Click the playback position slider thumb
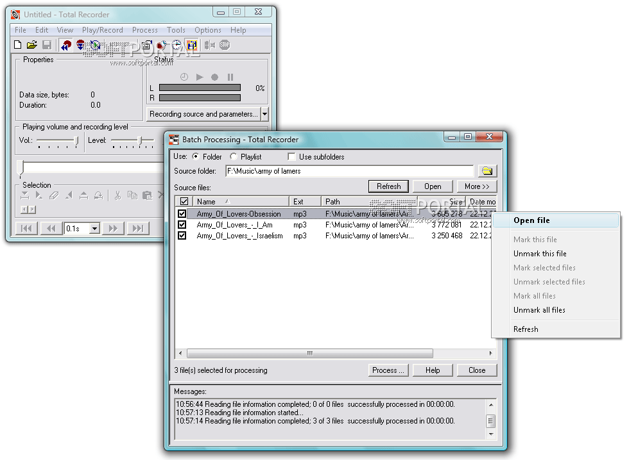 21,168
